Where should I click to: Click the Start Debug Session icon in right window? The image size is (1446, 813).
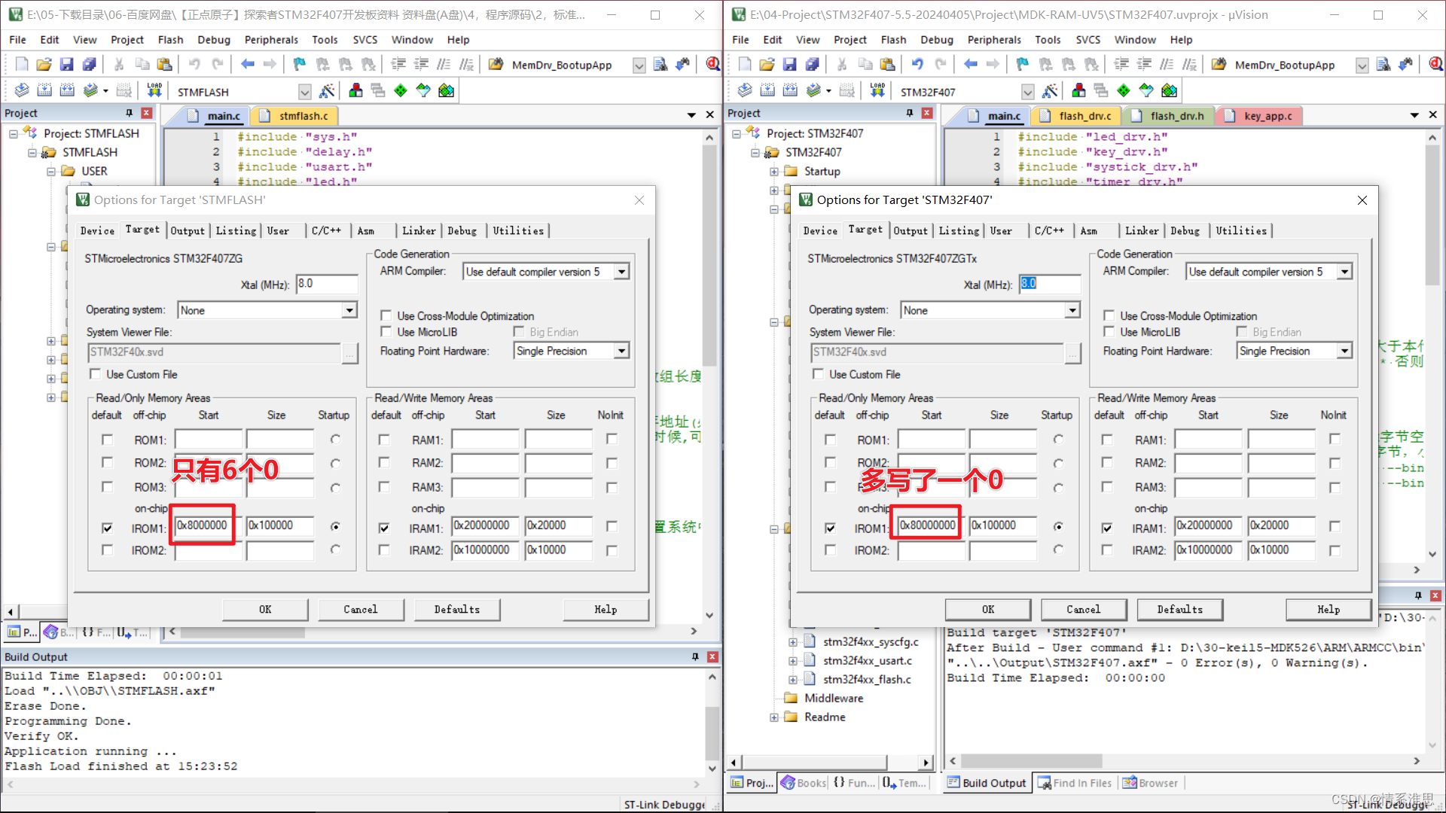[x=1435, y=65]
